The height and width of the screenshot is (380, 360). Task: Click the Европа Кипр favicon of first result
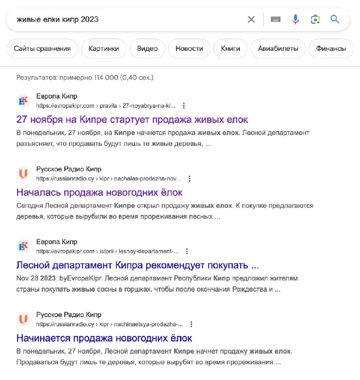(x=23, y=101)
